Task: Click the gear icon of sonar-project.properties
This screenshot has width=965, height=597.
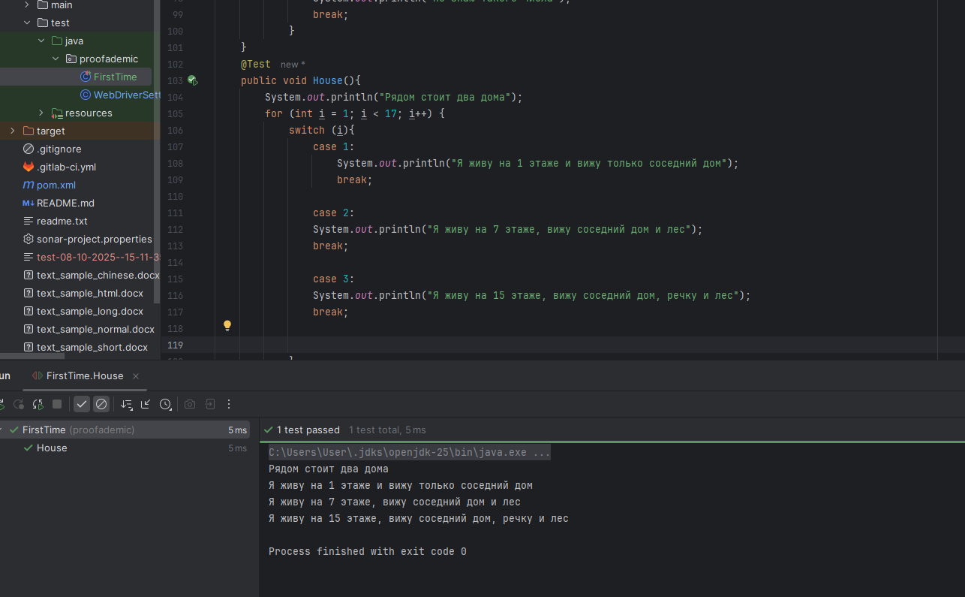Action: [x=29, y=239]
